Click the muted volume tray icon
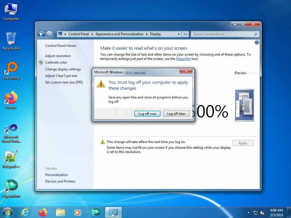The image size is (291, 218). coord(262,213)
